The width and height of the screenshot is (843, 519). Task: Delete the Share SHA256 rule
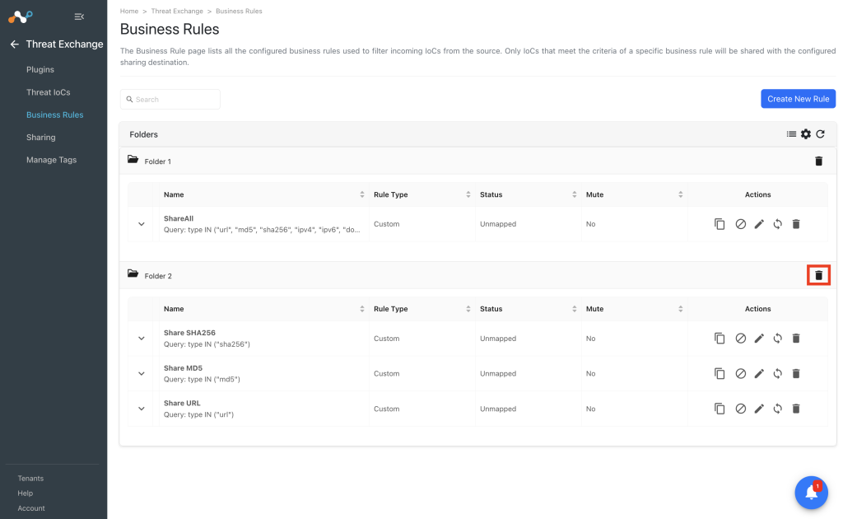point(796,339)
